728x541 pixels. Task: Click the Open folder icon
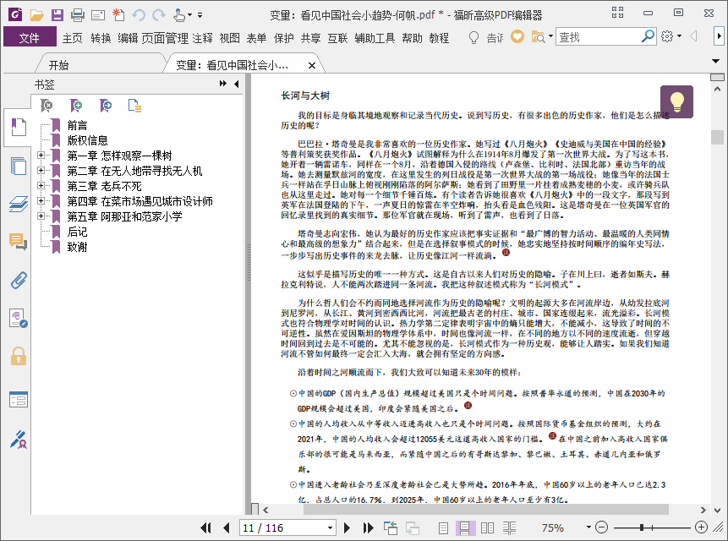tap(36, 15)
